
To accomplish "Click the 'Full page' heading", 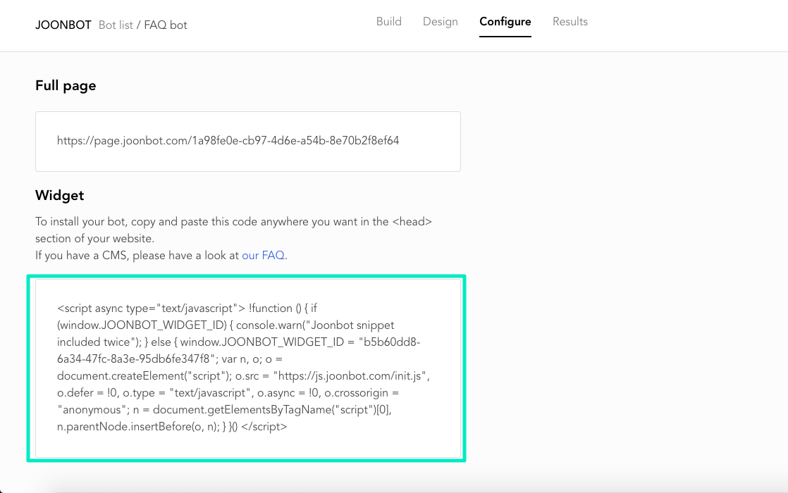I will coord(66,85).
